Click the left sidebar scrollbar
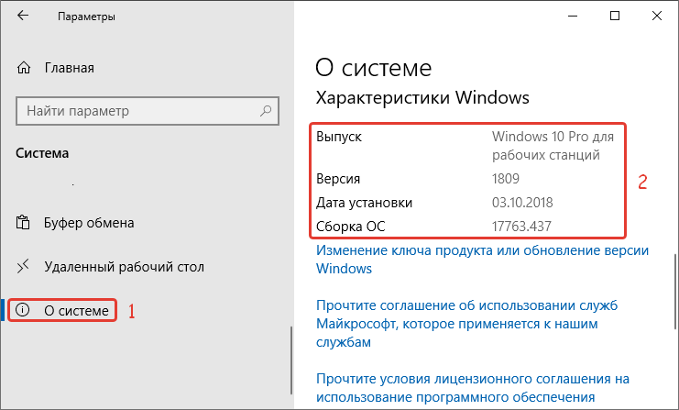Screen dimensions: 679x410 [x=291, y=360]
